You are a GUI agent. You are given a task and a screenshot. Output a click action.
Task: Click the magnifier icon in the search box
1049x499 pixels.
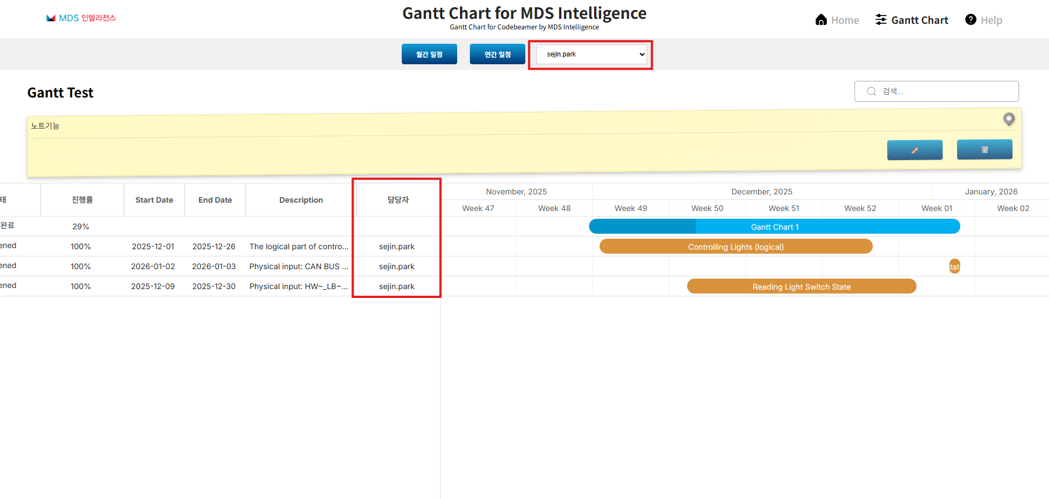871,91
